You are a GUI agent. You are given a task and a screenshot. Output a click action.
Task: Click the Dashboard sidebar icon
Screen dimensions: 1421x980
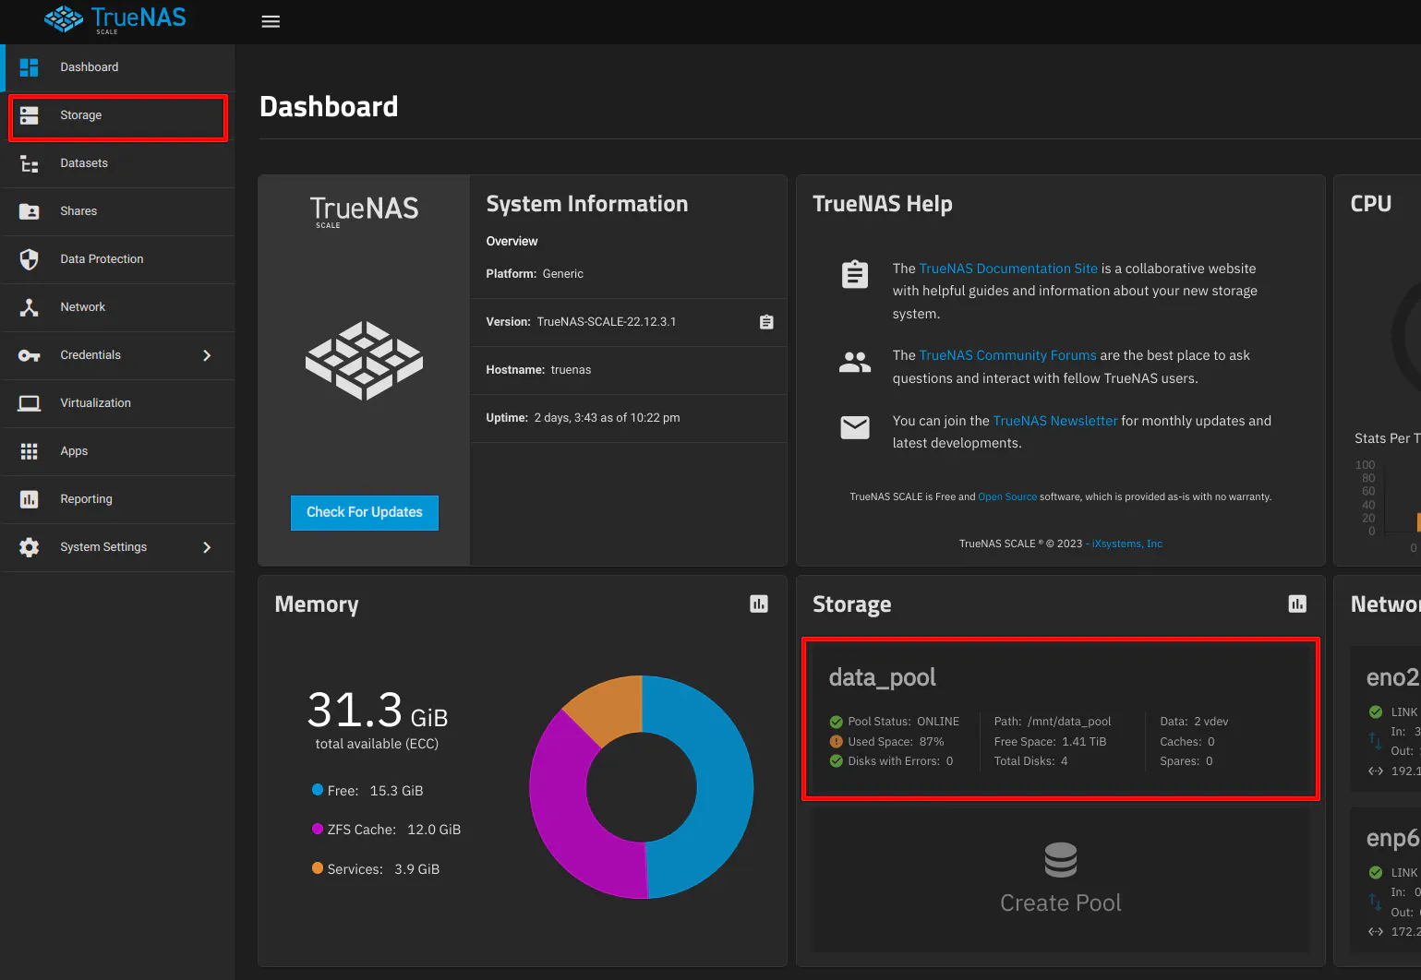click(x=30, y=67)
